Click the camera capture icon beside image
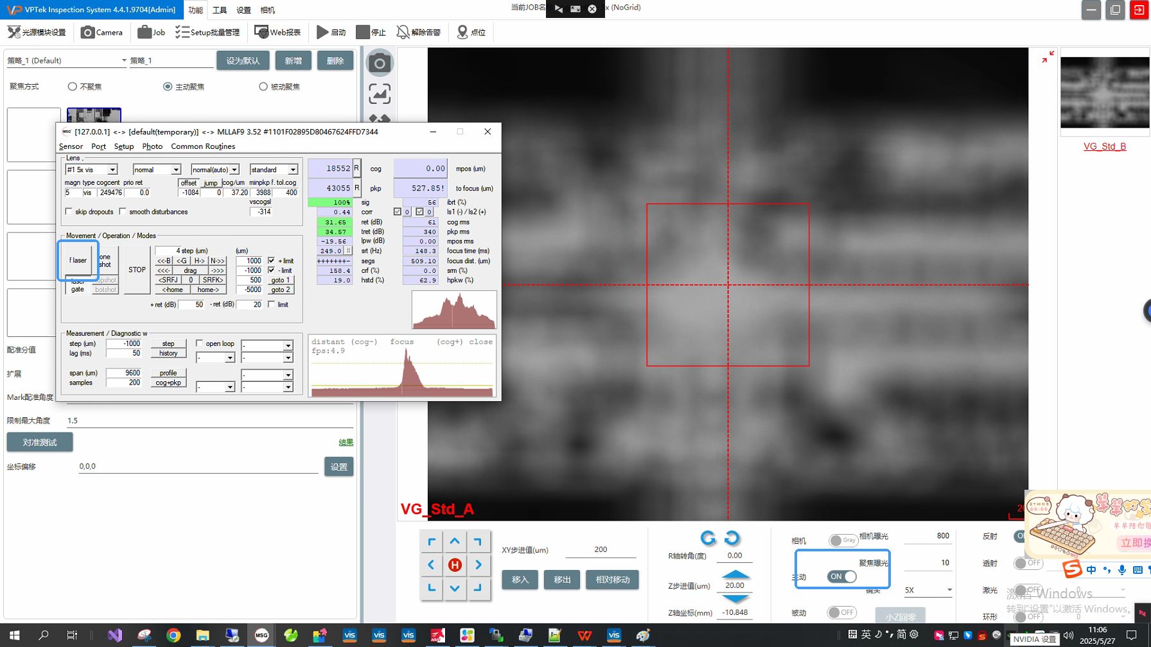 (x=380, y=63)
